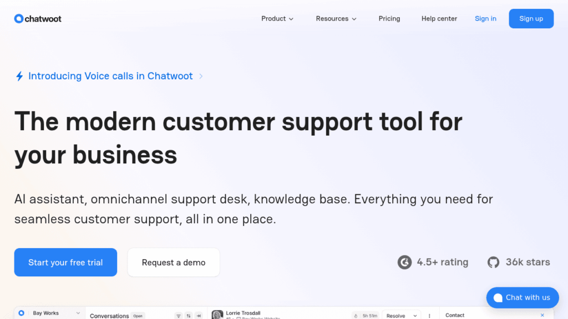The height and width of the screenshot is (319, 568).
Task: Click the Lorrie Trosdall contact name
Action: tap(243, 313)
